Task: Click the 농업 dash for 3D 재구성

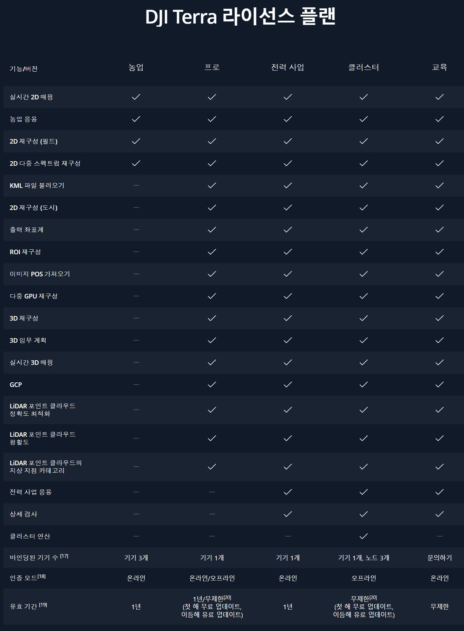Action: (x=136, y=318)
